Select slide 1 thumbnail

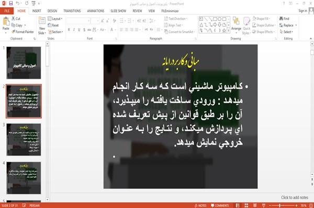tap(24, 63)
